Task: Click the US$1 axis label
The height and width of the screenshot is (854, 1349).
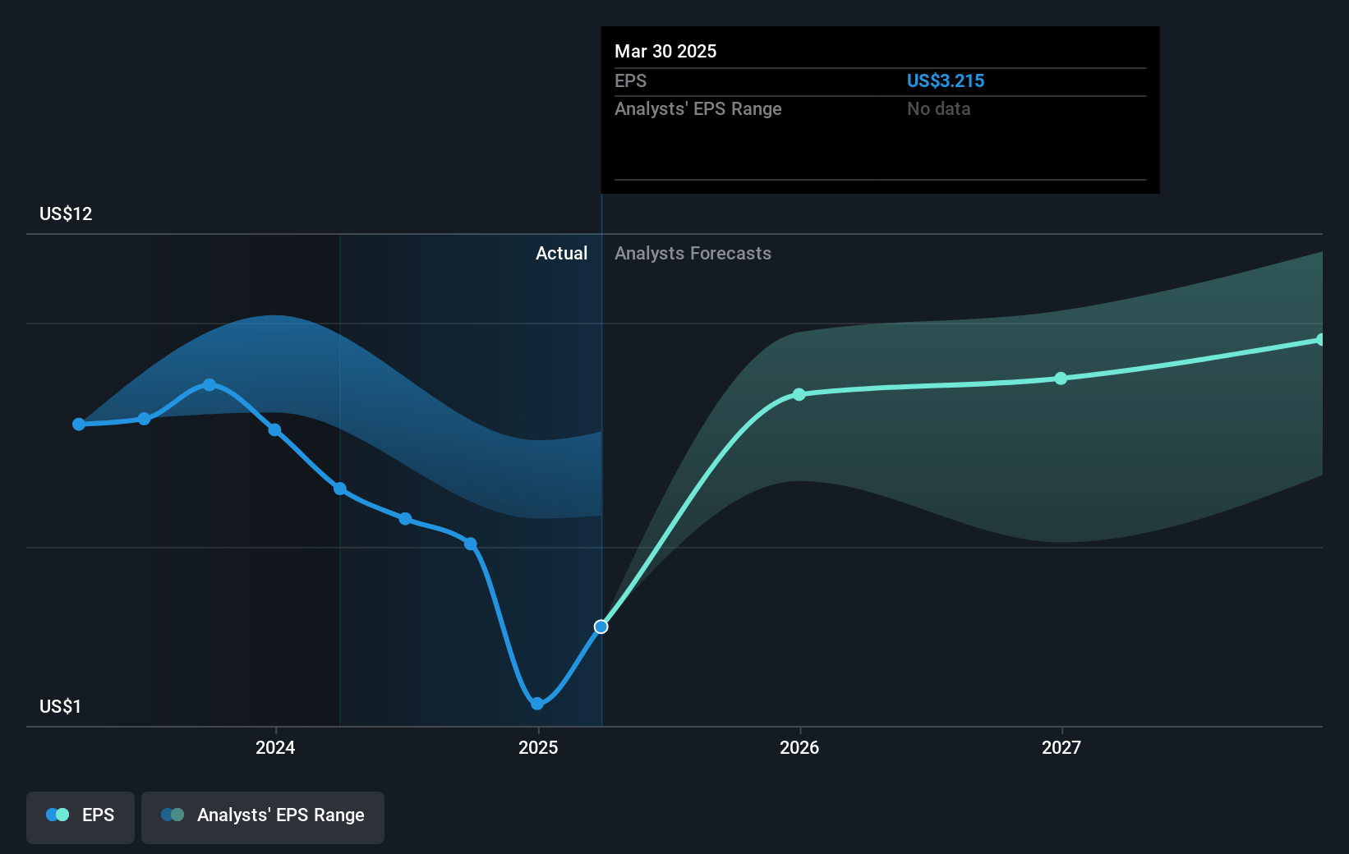Action: pos(60,706)
